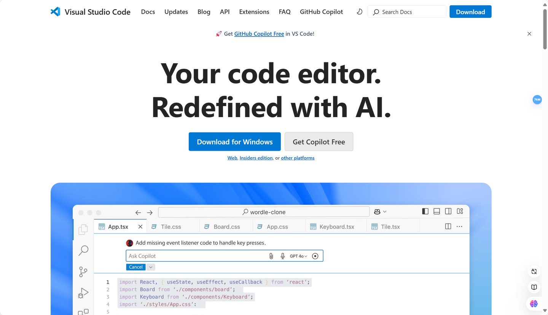This screenshot has width=548, height=315.
Task: Click Download for Windows button
Action: [235, 142]
